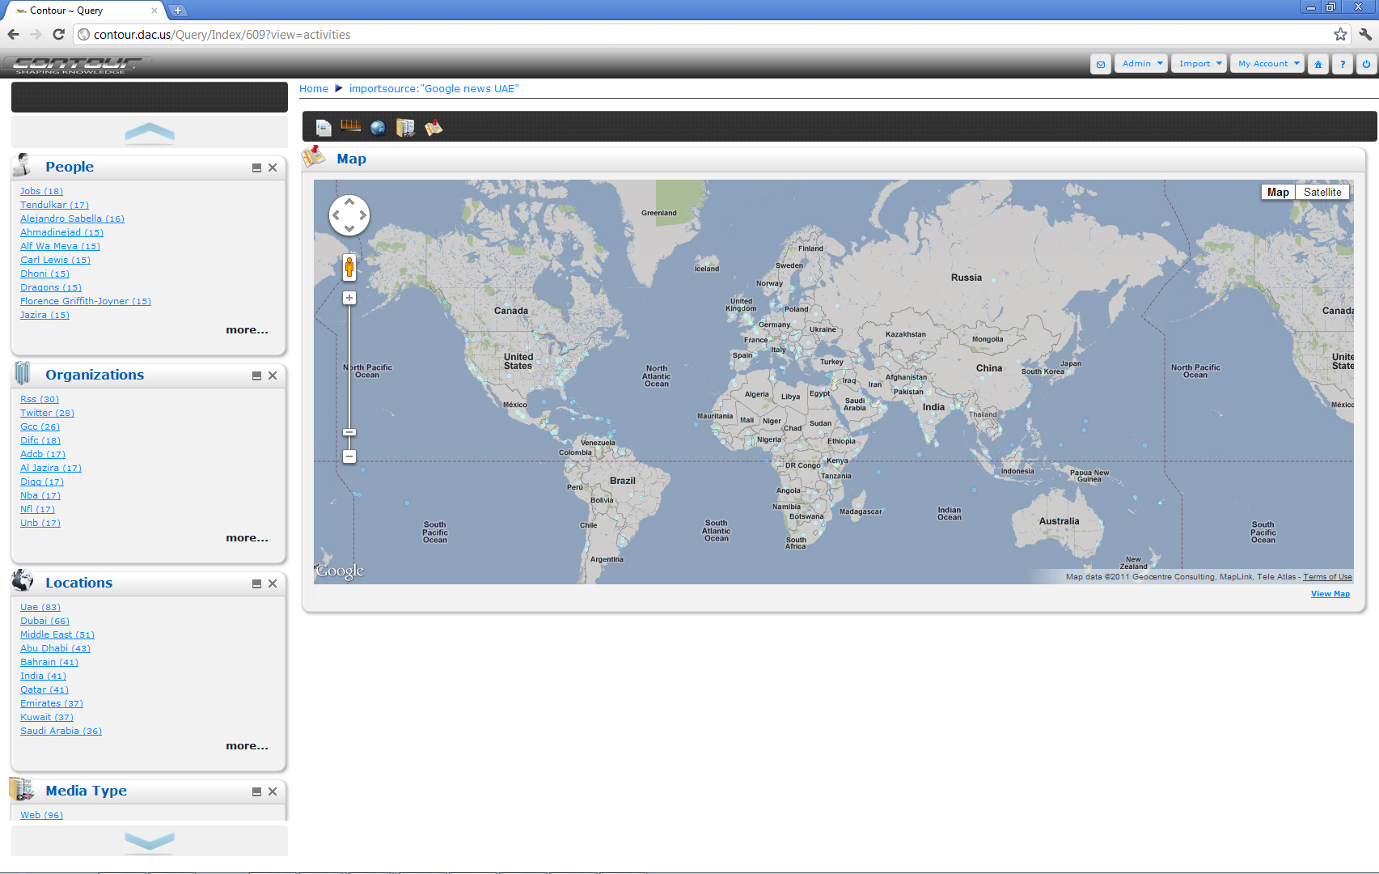Open the documents view icon

click(324, 127)
